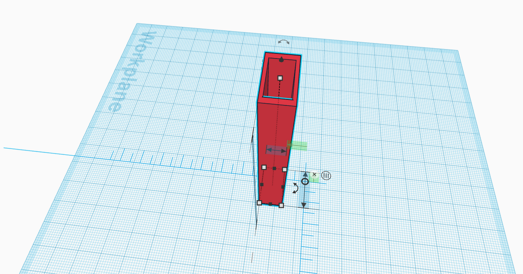Image resolution: width=523 pixels, height=274 pixels.
Task: Click the top white scale handle on the shape
Action: point(280,78)
